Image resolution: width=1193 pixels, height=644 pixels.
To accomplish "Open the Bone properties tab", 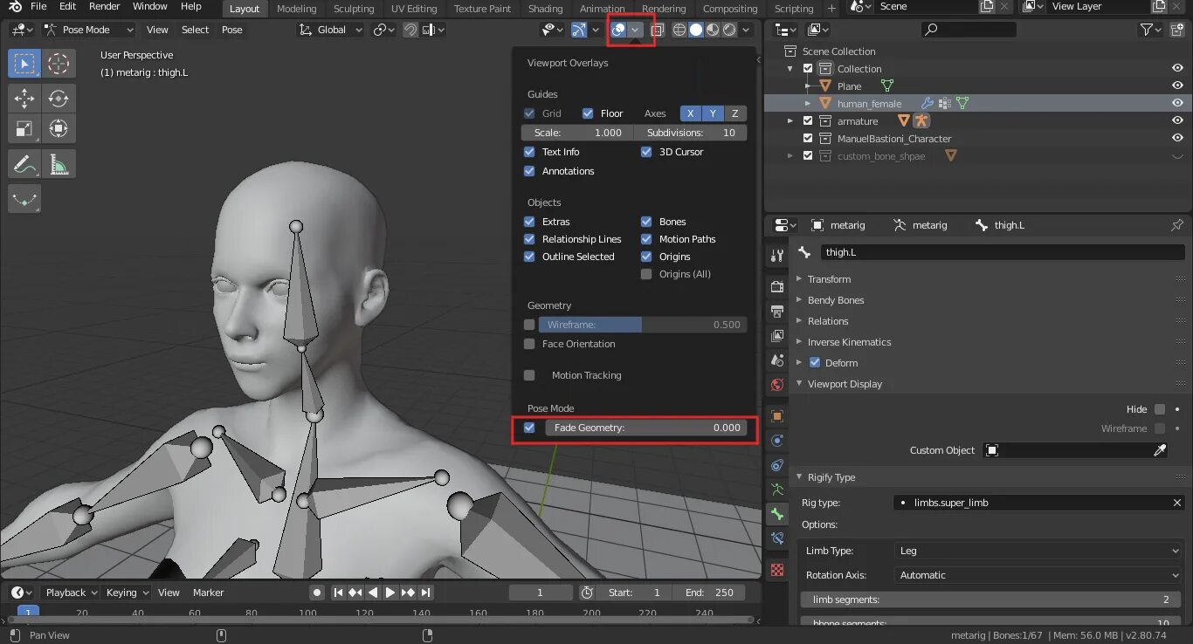I will tap(776, 514).
